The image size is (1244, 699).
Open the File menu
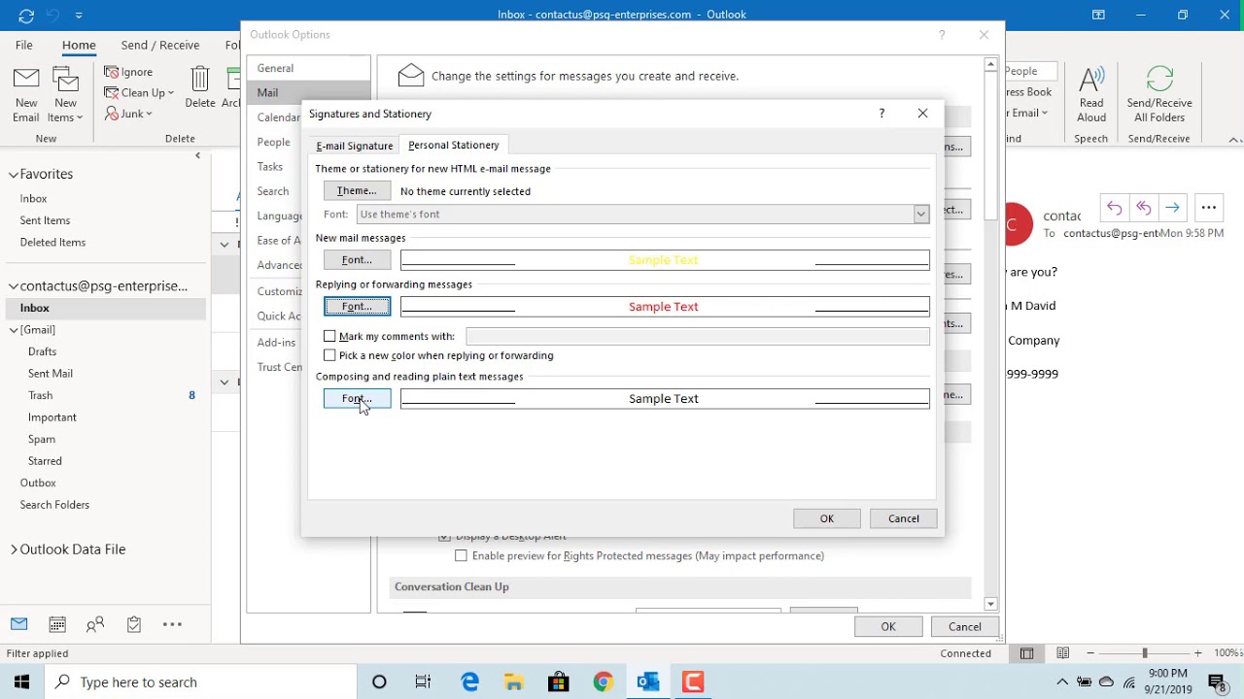pos(24,45)
